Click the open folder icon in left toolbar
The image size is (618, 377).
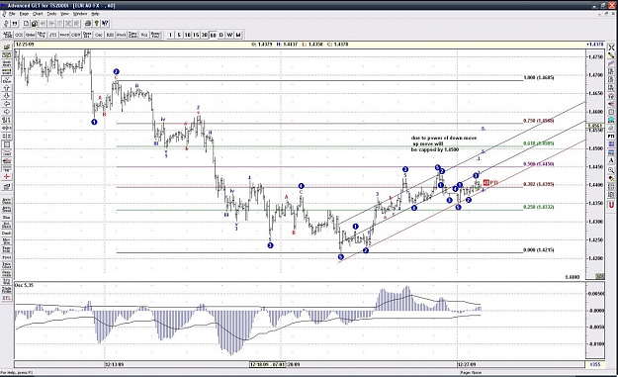click(7, 47)
